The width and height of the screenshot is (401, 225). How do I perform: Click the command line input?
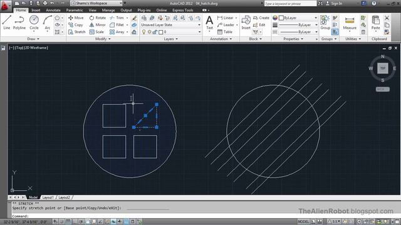pyautogui.click(x=205, y=216)
